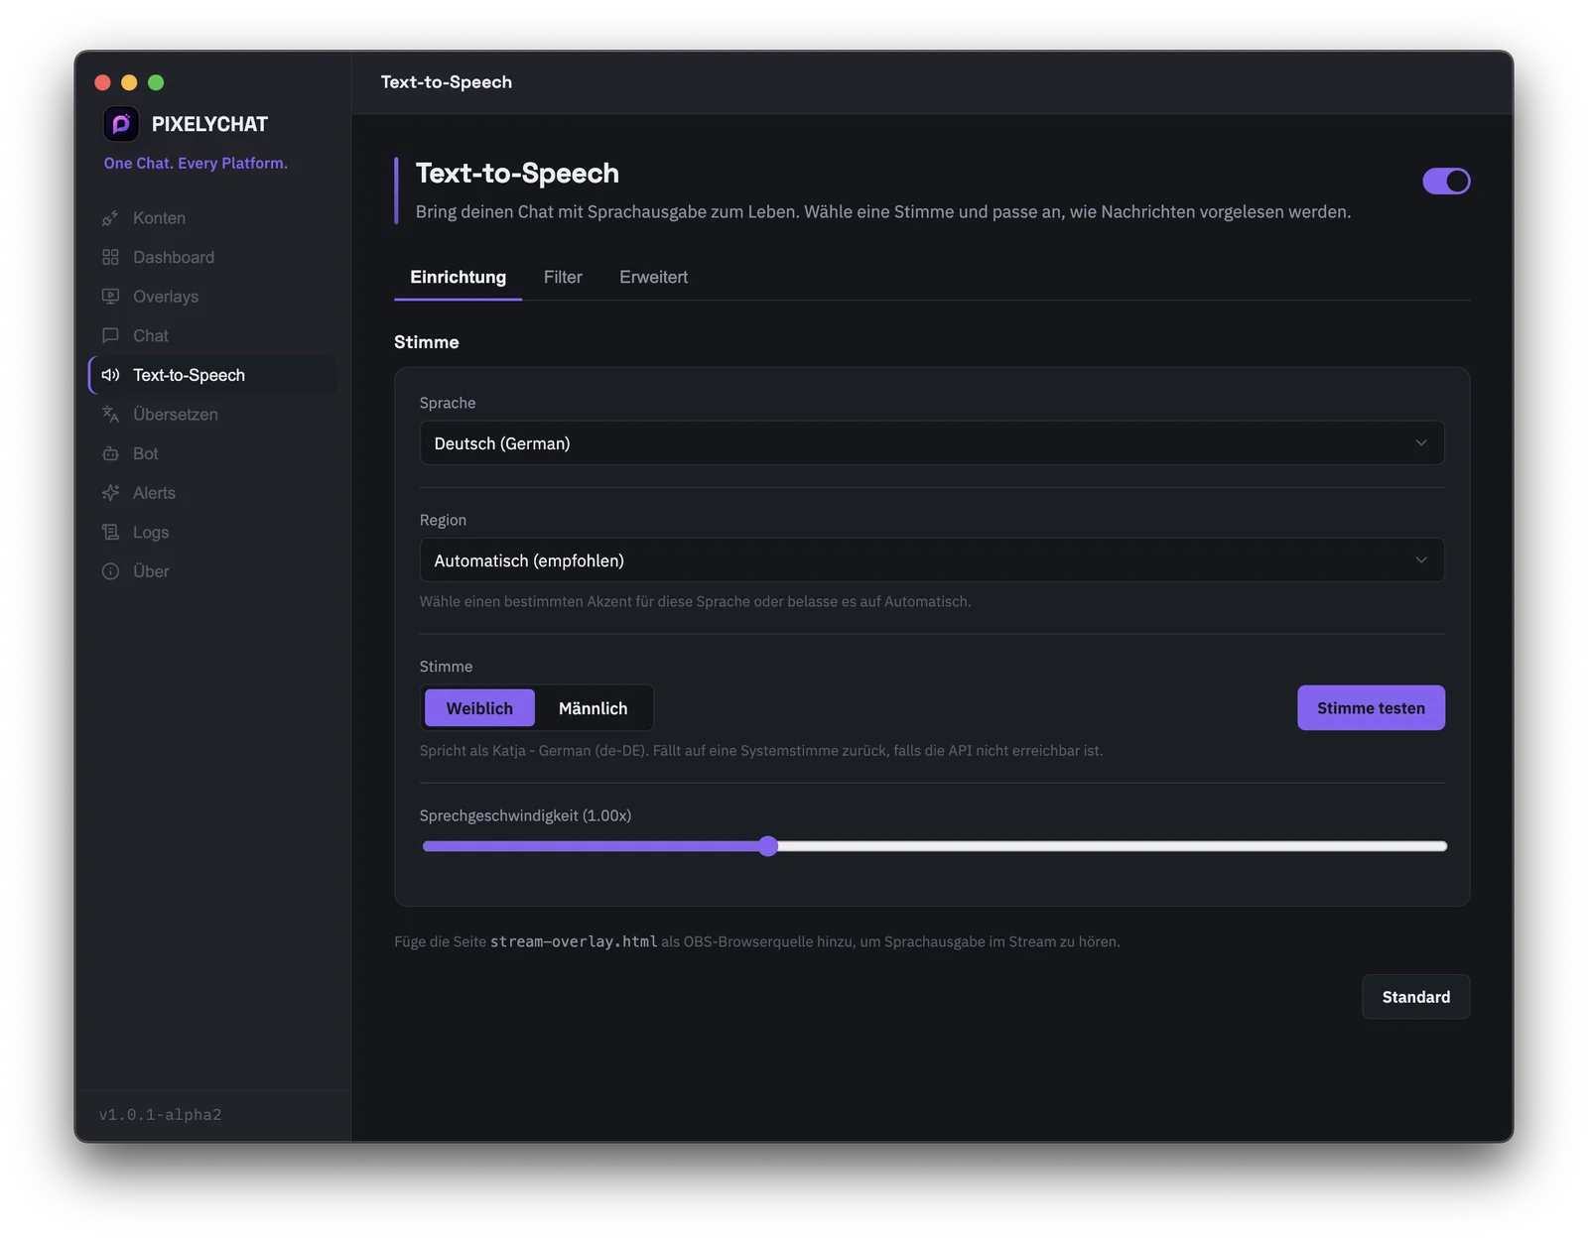This screenshot has width=1588, height=1241.
Task: Open the Übersetzen page
Action: coord(212,415)
